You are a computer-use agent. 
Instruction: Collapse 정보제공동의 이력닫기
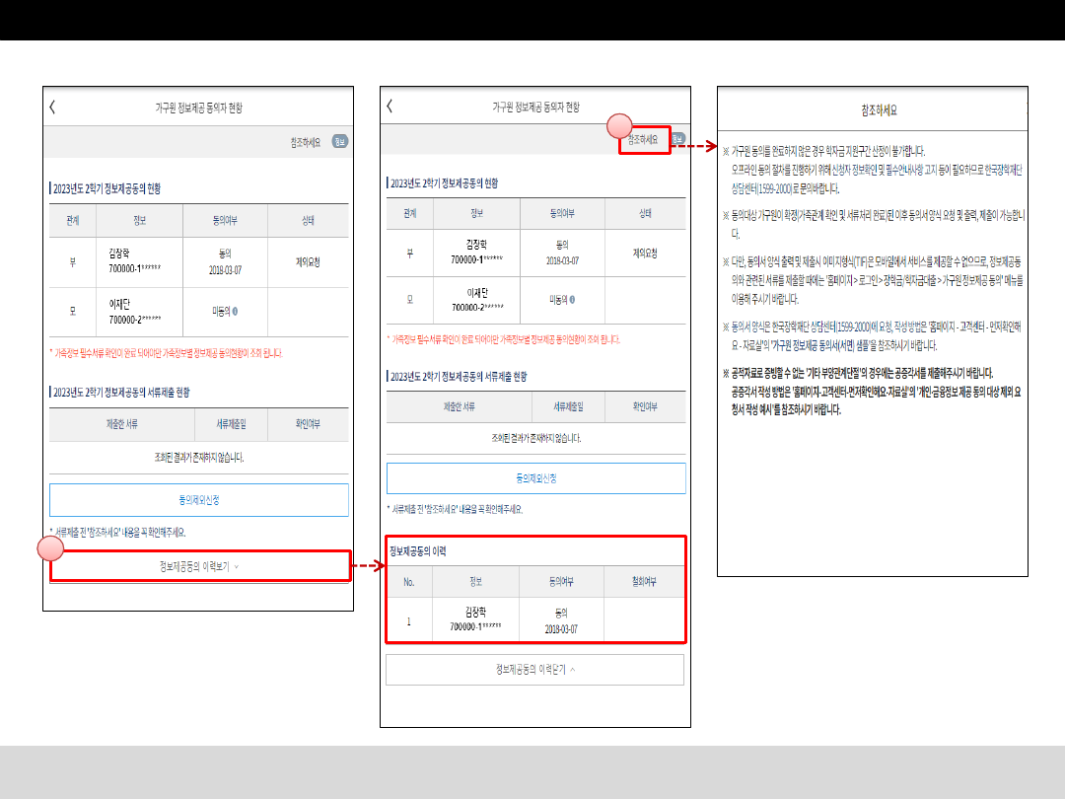pos(535,669)
